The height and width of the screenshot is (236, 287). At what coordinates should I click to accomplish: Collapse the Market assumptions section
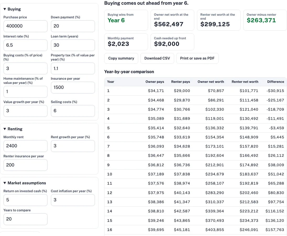25,183
